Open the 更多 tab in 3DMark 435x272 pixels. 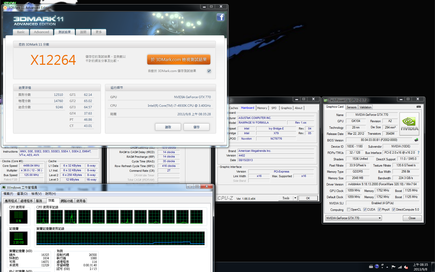click(x=99, y=32)
